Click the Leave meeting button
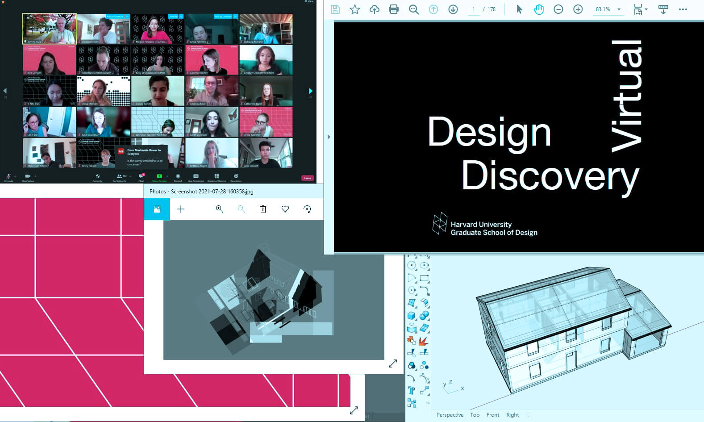Screen dimensions: 704x422 308,178
